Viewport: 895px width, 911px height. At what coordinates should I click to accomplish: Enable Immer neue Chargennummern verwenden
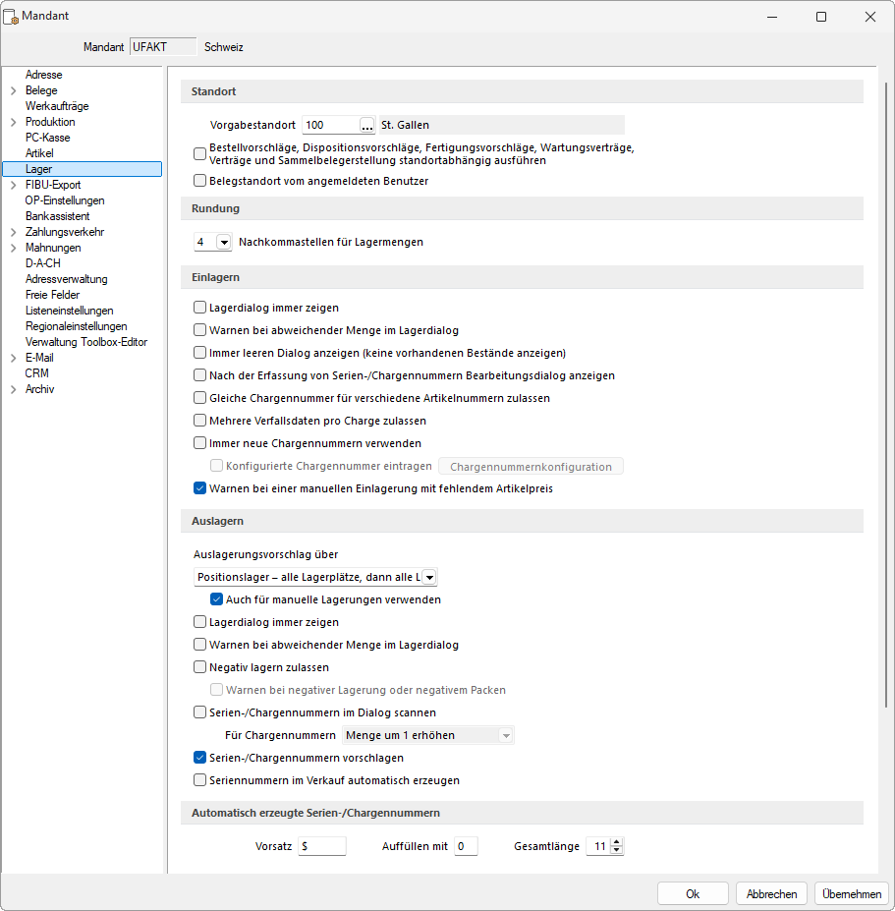[199, 443]
